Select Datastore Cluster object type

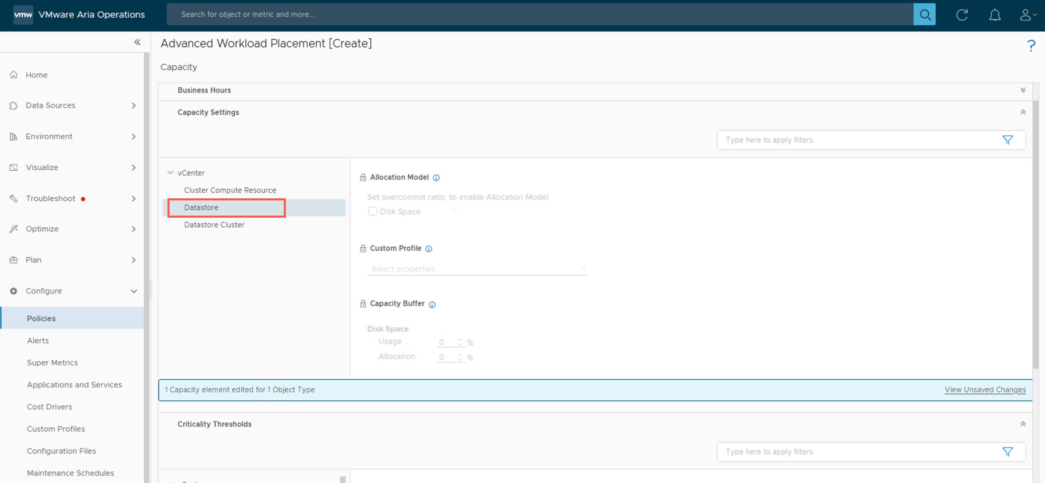(214, 225)
